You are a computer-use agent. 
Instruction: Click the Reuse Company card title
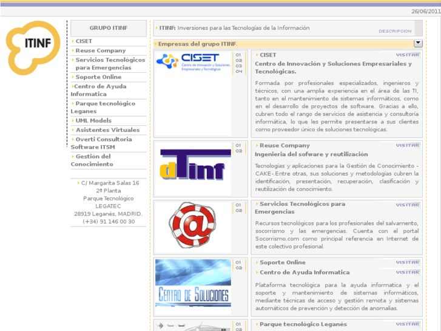pyautogui.click(x=284, y=145)
